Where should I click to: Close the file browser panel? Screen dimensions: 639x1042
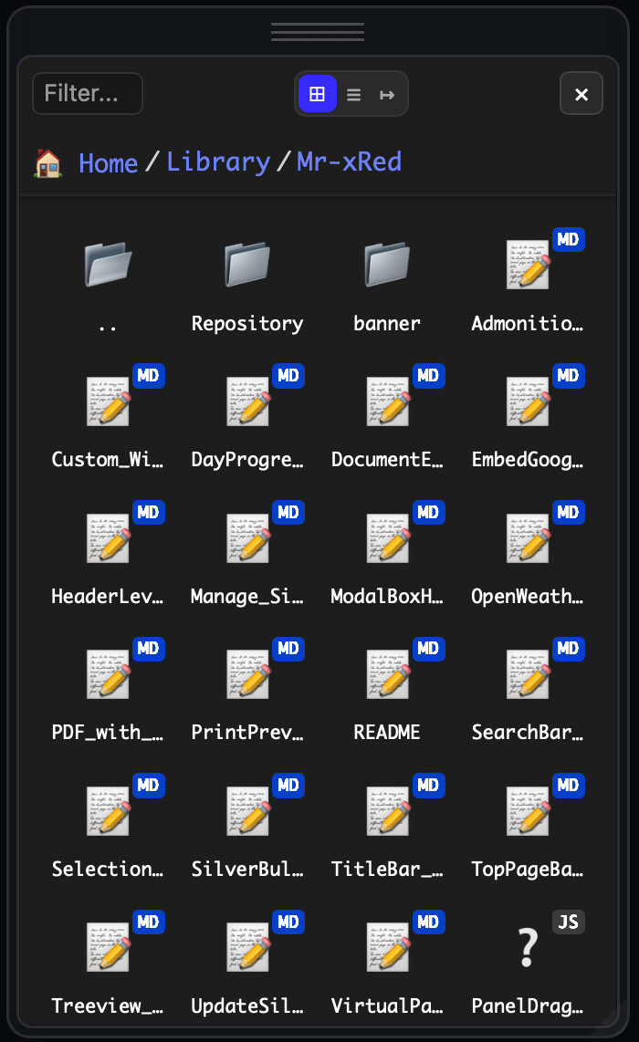click(581, 94)
